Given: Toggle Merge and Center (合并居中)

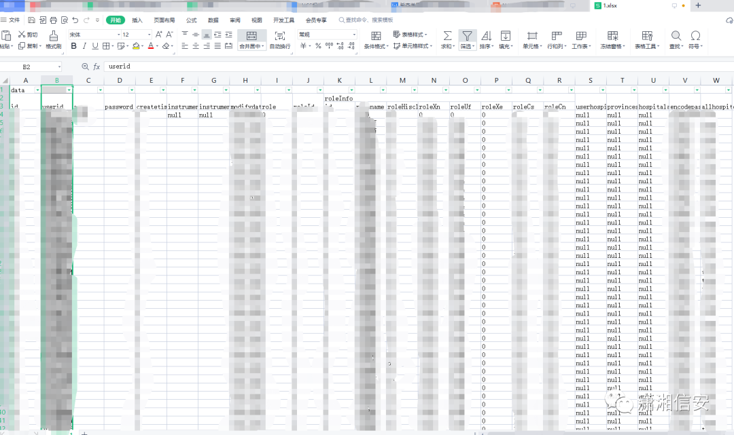Looking at the screenshot, I should pos(251,40).
